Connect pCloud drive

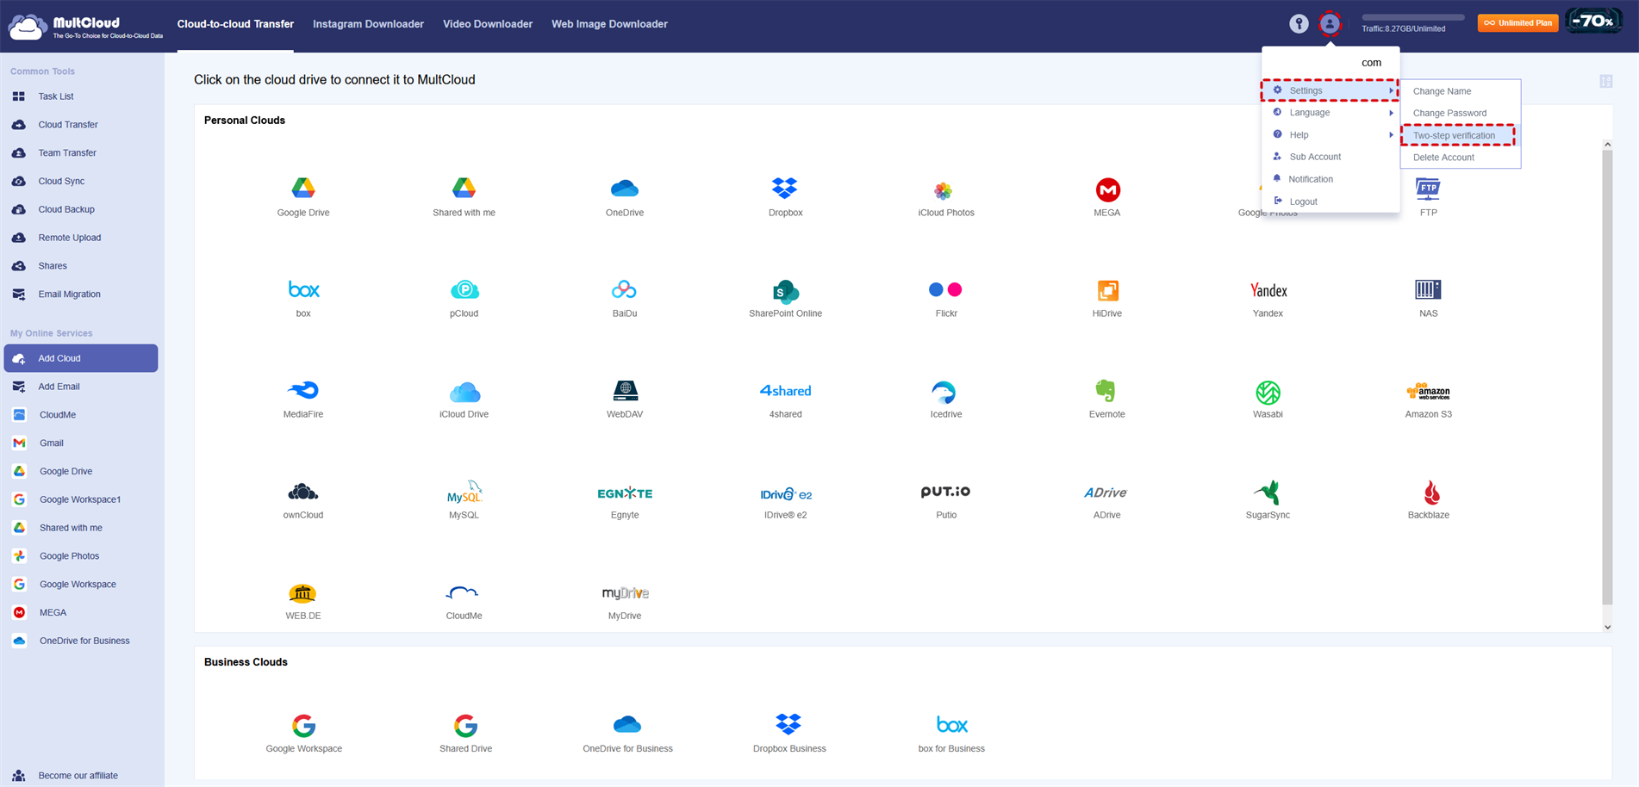coord(464,289)
